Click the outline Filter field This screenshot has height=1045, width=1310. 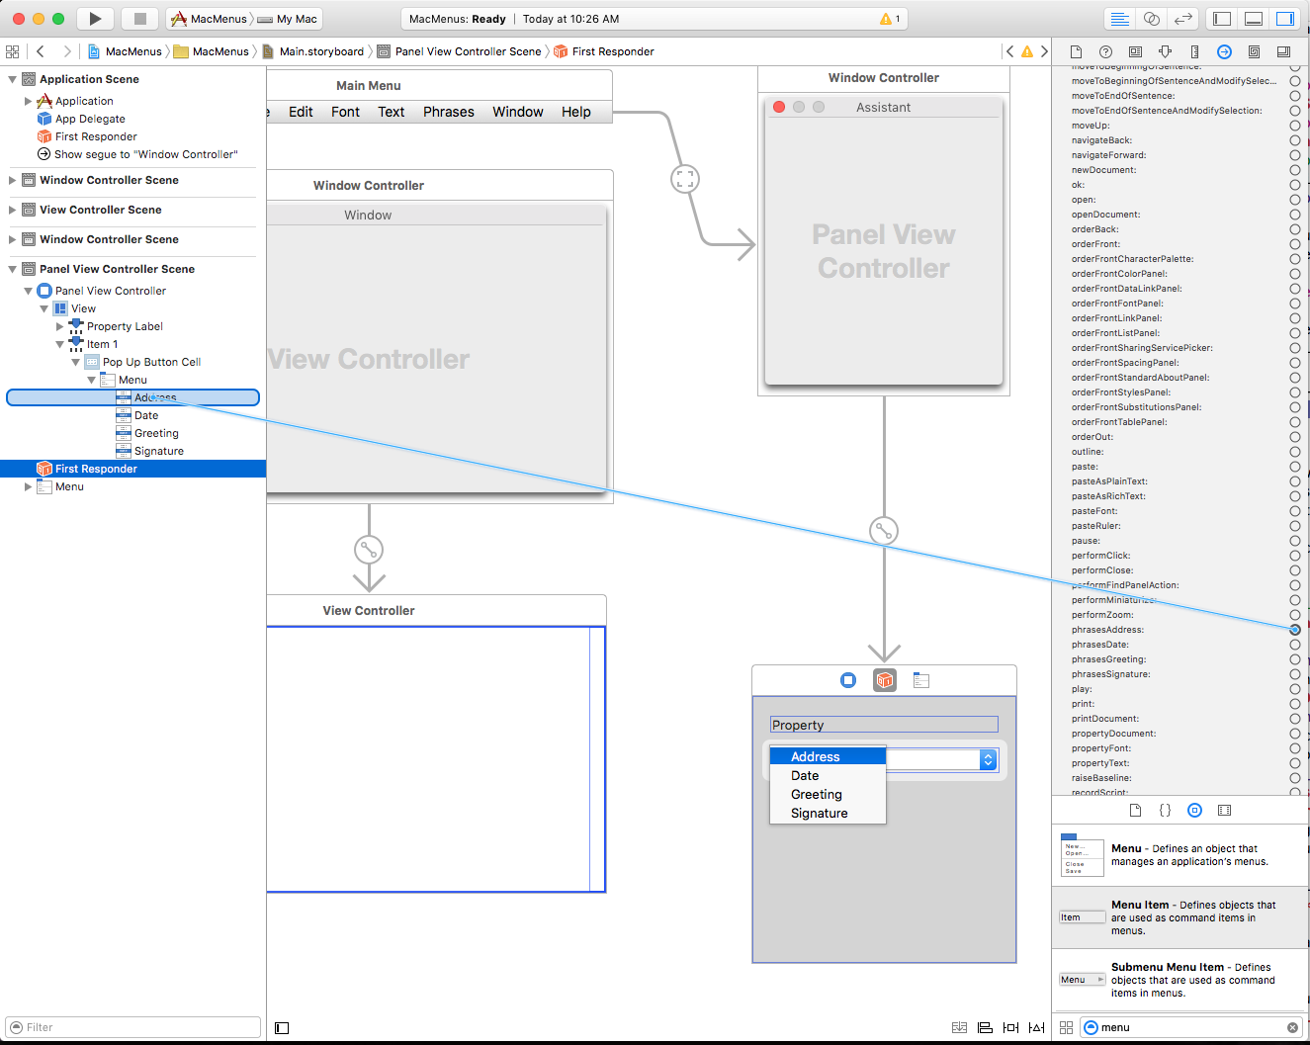tap(132, 1027)
